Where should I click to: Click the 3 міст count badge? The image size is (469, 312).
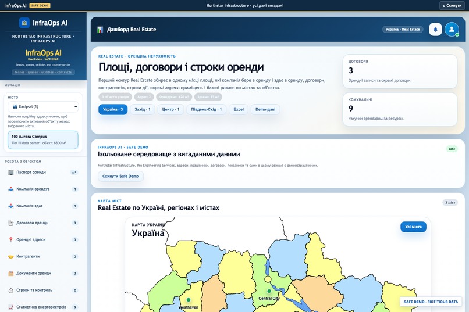point(450,202)
